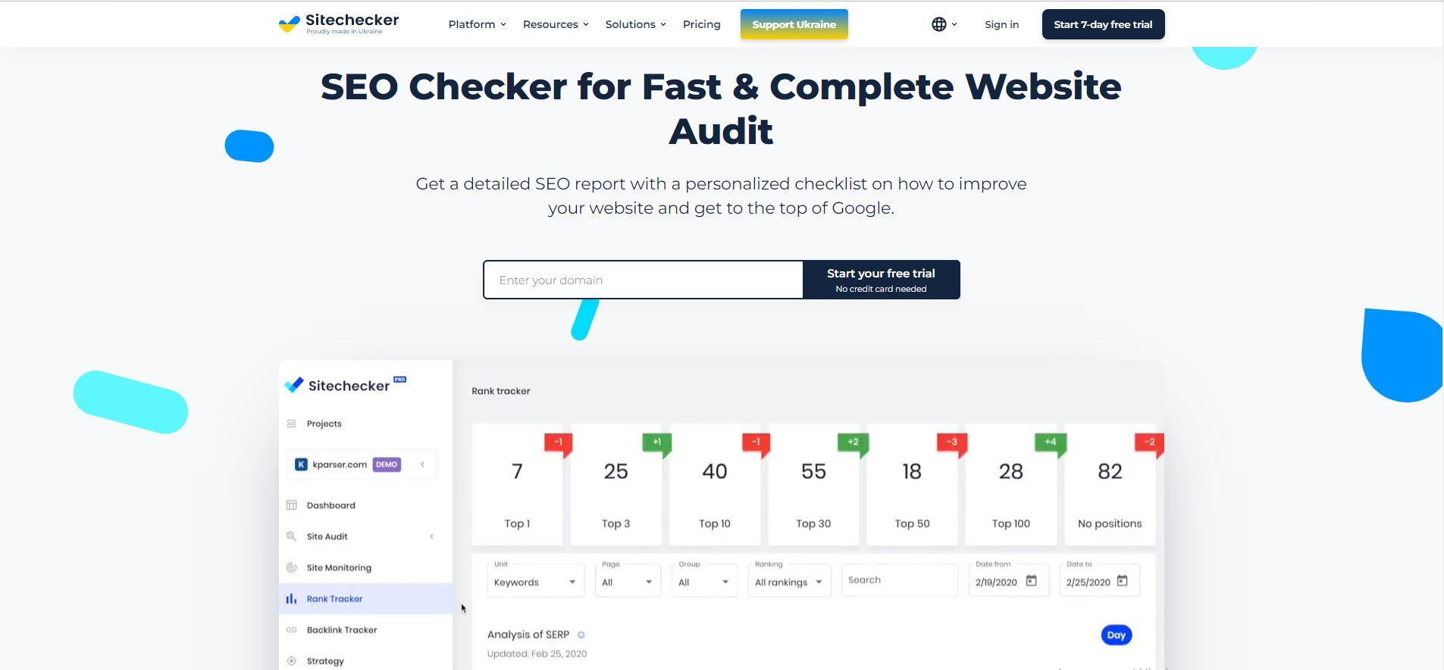The height and width of the screenshot is (670, 1444).
Task: Click Start 7-day free trial button
Action: [1103, 24]
